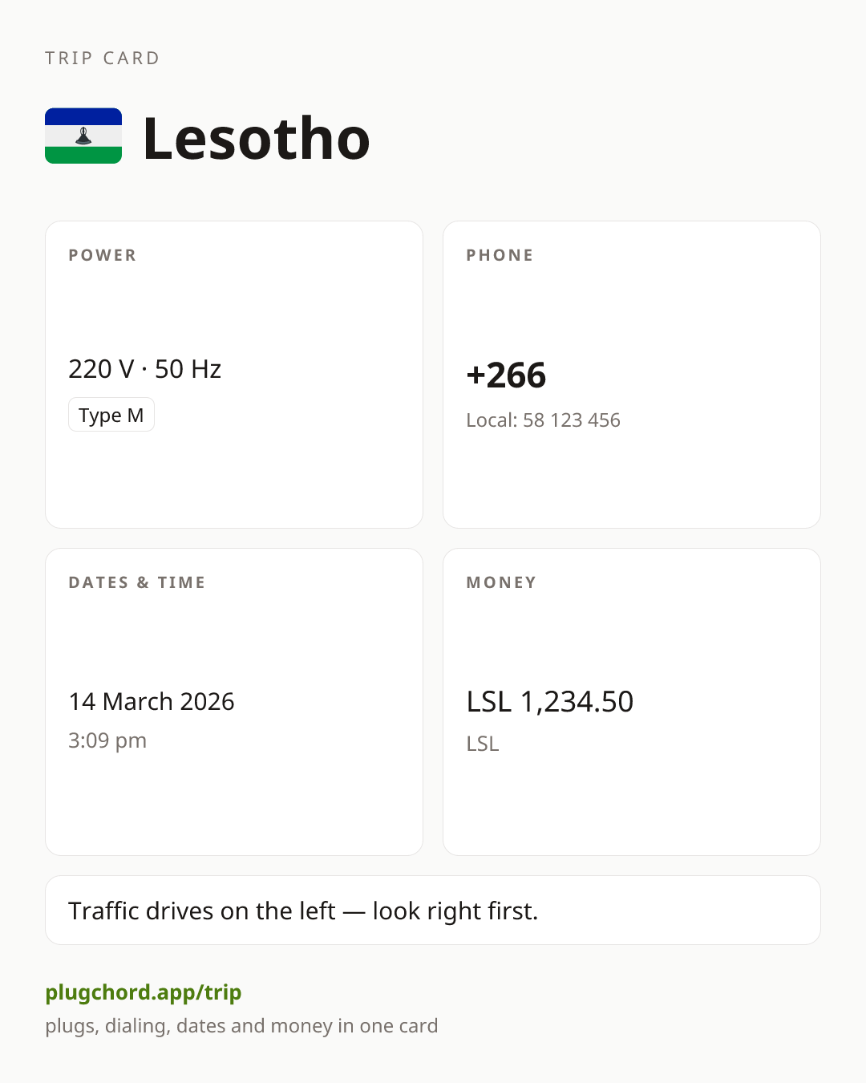Image resolution: width=866 pixels, height=1083 pixels.
Task: Click the Type M plug badge
Action: pyautogui.click(x=111, y=415)
